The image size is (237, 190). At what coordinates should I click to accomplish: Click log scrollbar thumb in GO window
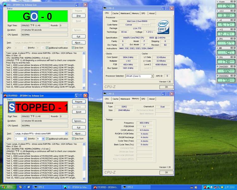click(84, 76)
